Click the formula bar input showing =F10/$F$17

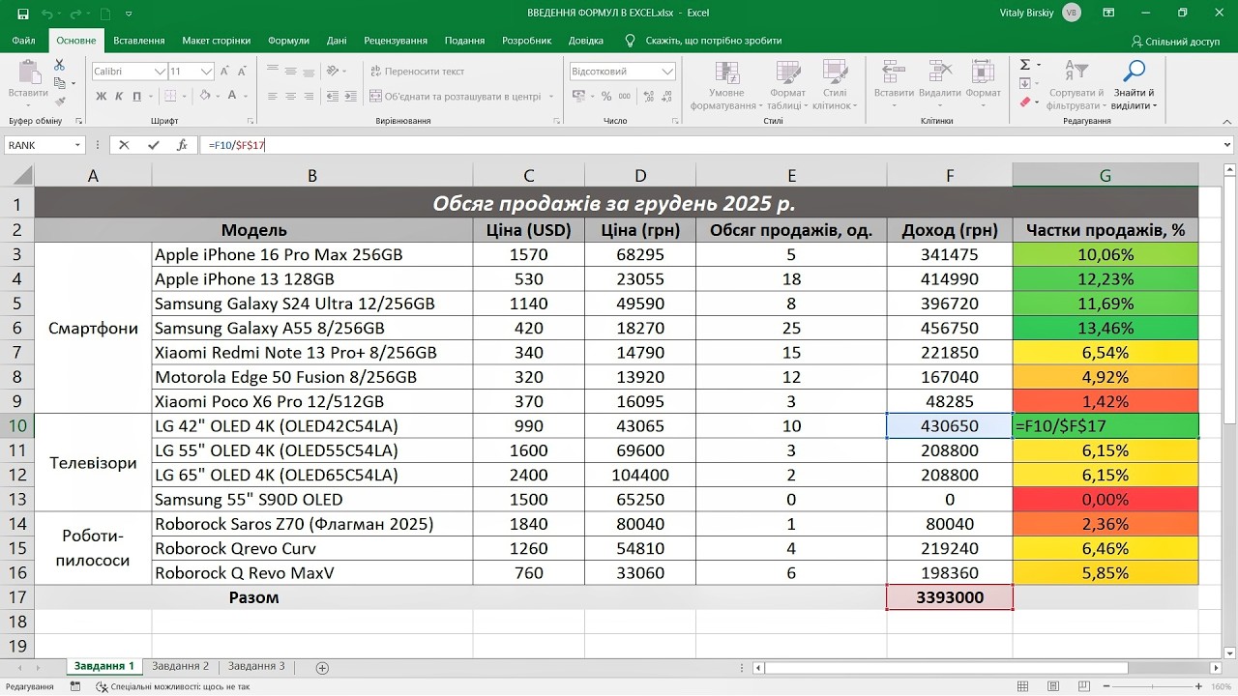pyautogui.click(x=711, y=145)
